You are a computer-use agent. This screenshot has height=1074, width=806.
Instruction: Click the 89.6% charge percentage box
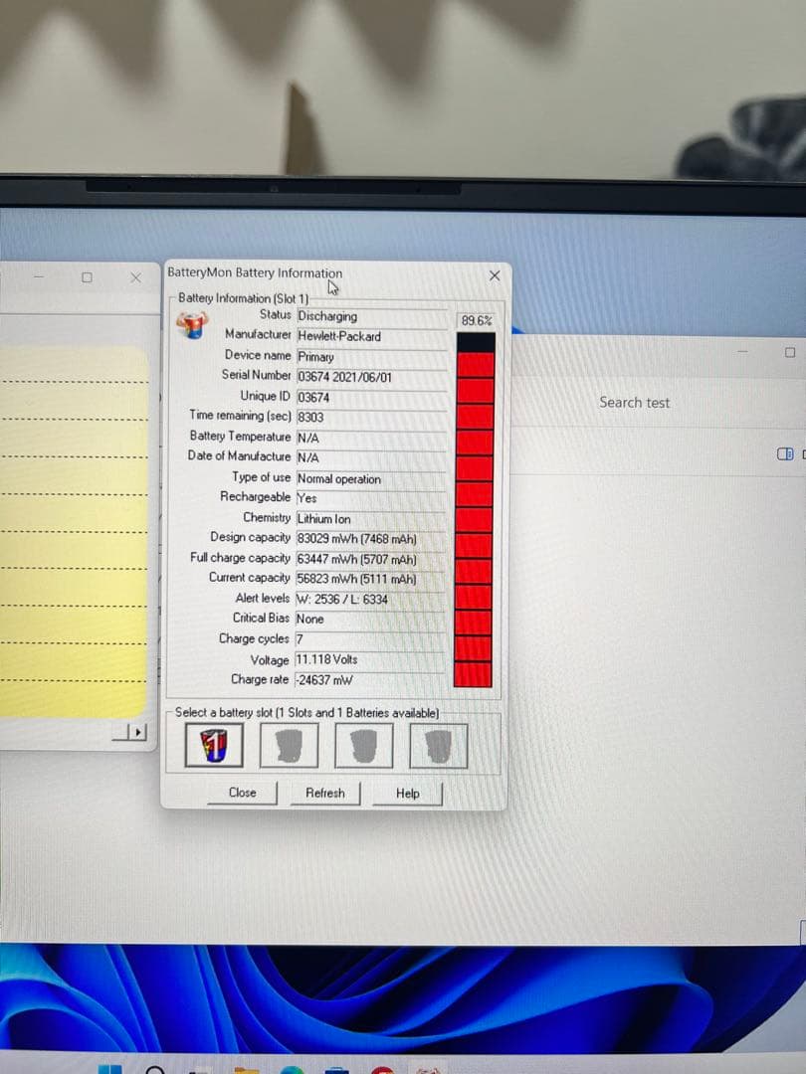(x=476, y=320)
